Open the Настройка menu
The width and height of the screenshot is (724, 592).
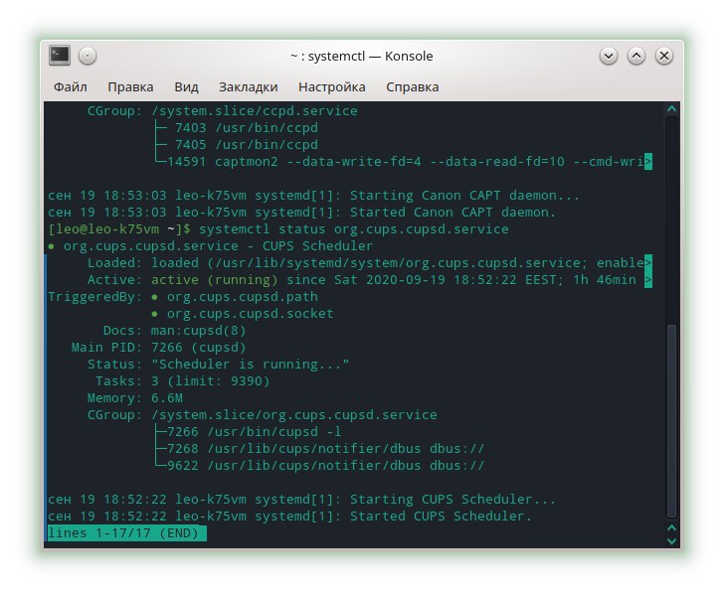(x=331, y=86)
